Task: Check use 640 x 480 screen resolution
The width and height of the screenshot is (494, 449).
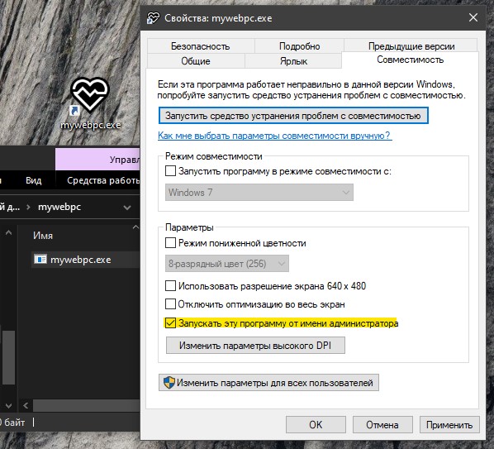Action: [170, 285]
